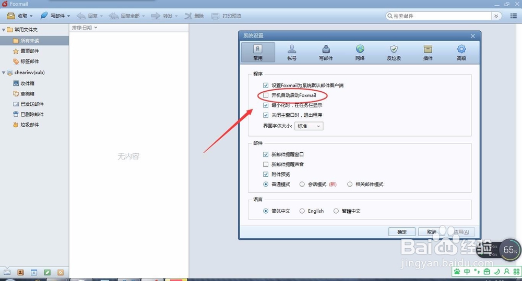Click the 65% performance monitor widget
Screen dimensions: 522x281
coord(510,250)
